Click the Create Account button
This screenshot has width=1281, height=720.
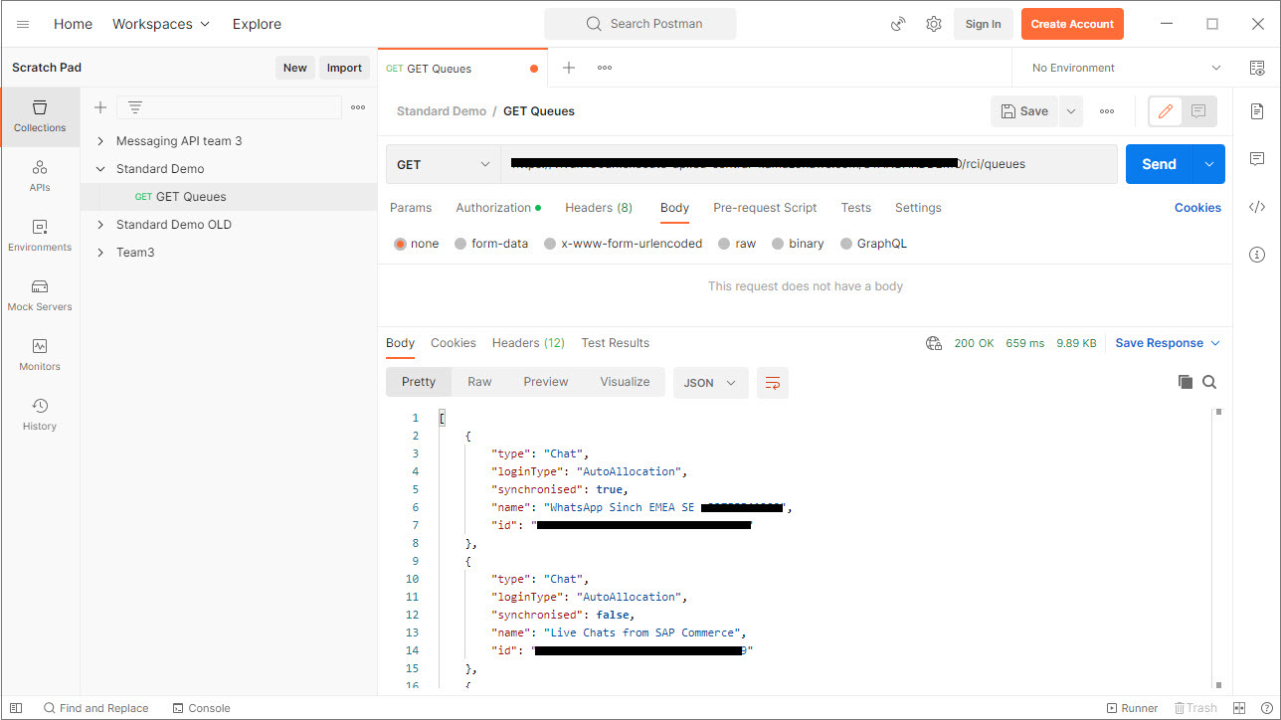(x=1072, y=24)
